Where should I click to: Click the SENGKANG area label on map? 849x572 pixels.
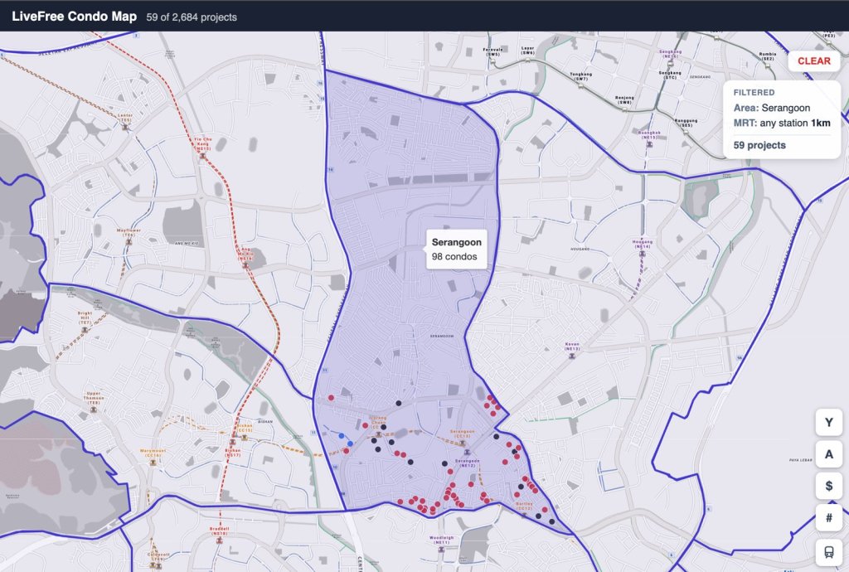[x=700, y=77]
